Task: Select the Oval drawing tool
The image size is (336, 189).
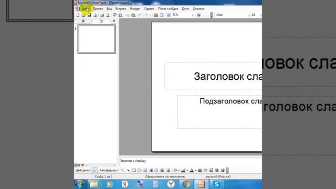Action: pos(139,170)
